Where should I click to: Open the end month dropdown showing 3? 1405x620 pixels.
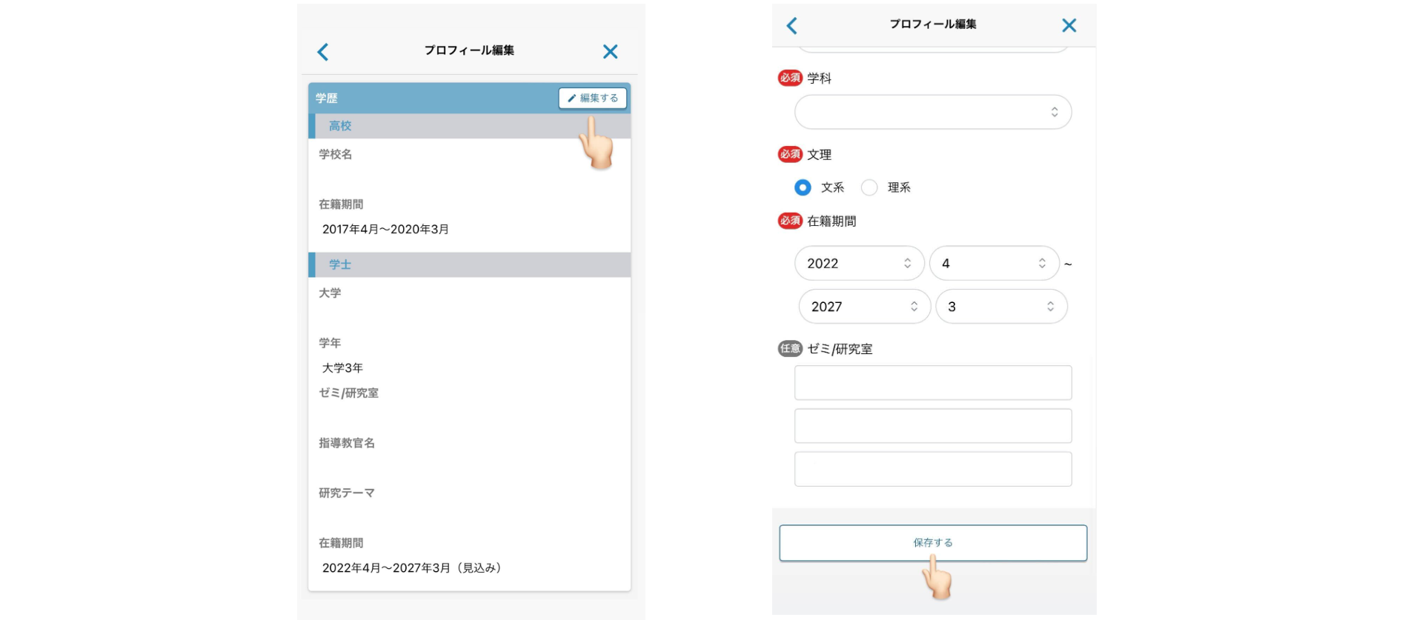click(x=1002, y=306)
